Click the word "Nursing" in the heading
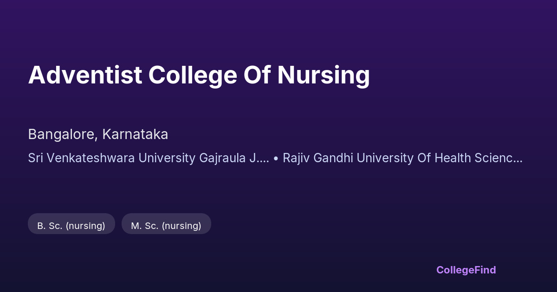 pyautogui.click(x=324, y=75)
